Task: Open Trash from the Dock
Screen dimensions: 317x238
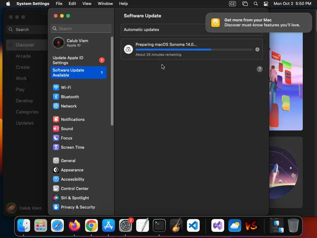Action: tap(293, 225)
